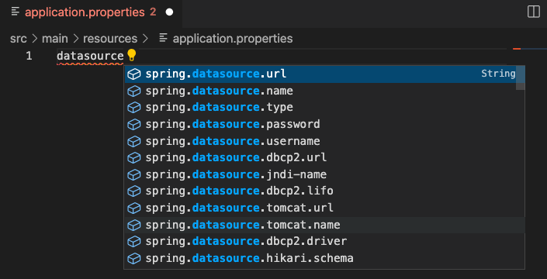Click the cube icon beside spring.datasource.name

tap(134, 91)
